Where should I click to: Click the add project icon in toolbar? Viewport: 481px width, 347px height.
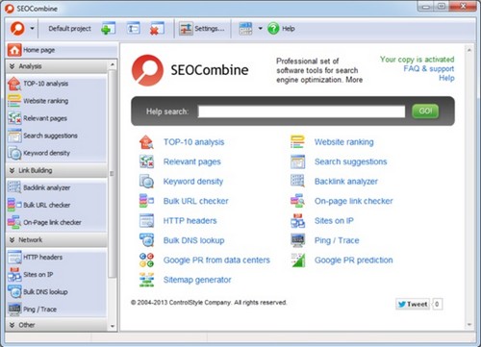tap(109, 29)
